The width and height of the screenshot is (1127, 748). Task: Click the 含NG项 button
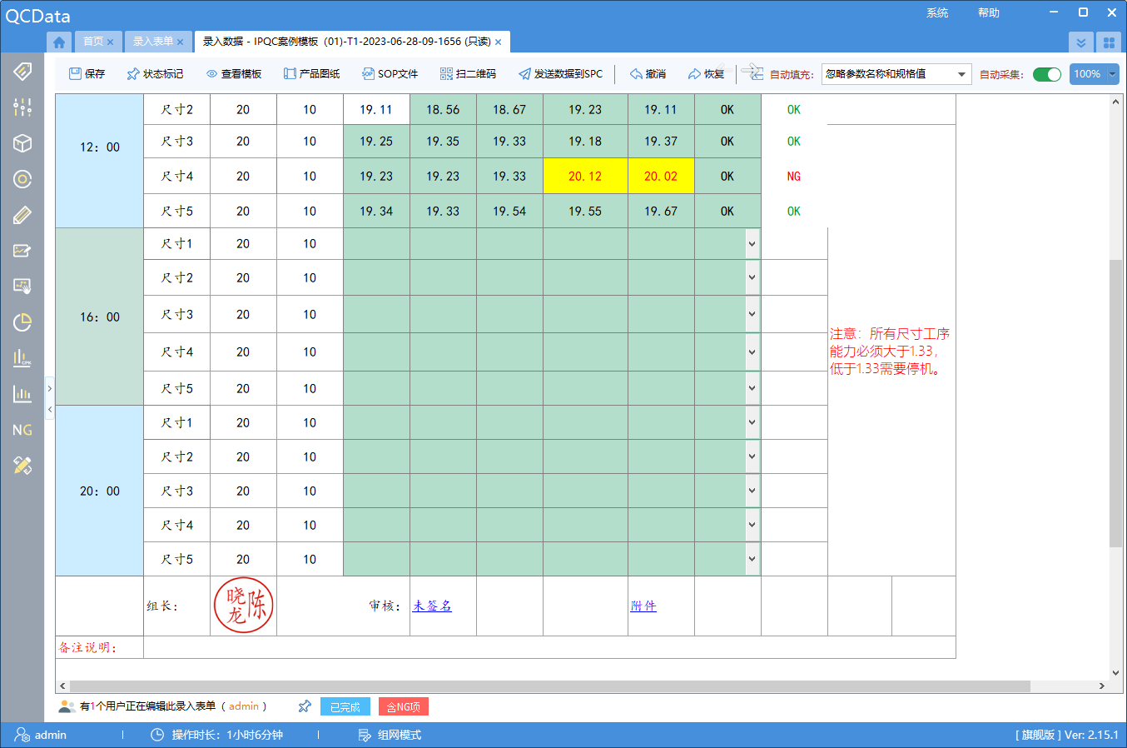404,706
